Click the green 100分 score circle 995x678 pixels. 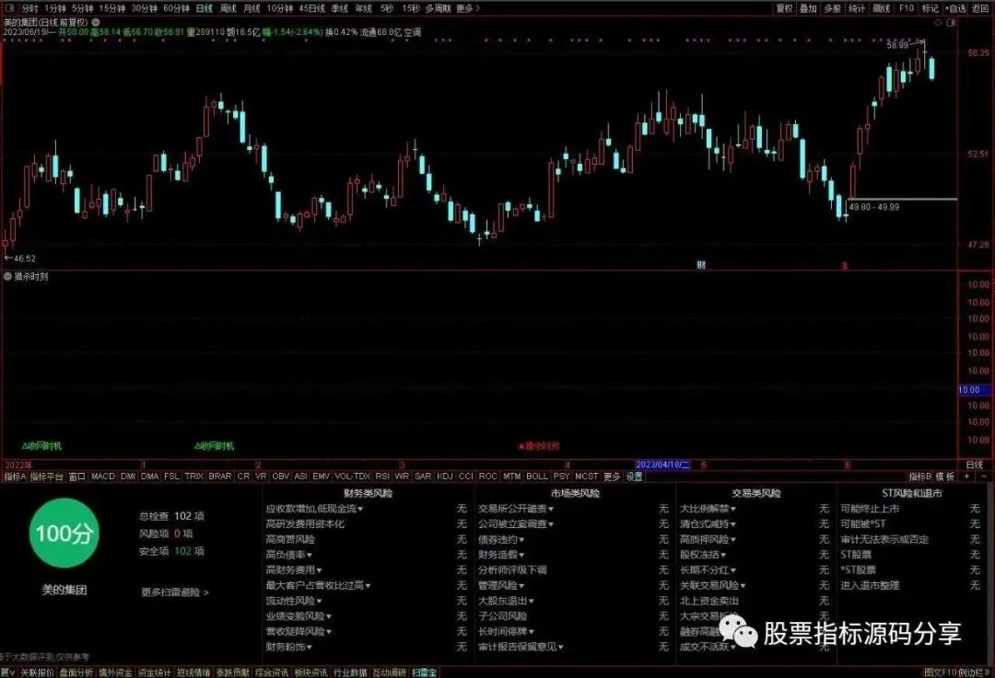pos(64,533)
